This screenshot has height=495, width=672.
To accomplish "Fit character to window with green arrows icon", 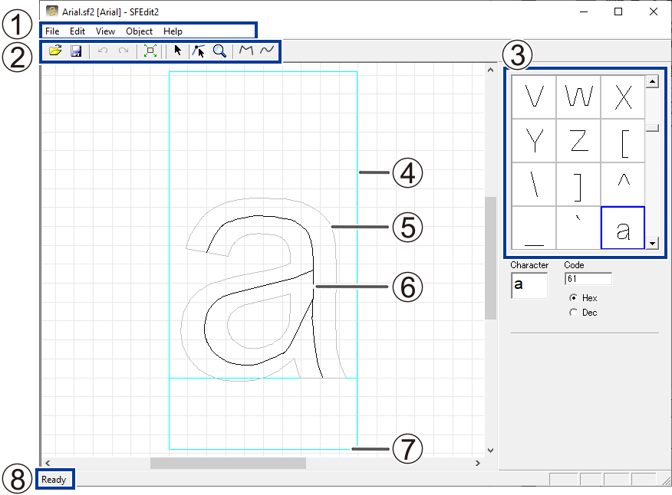I will 150,51.
